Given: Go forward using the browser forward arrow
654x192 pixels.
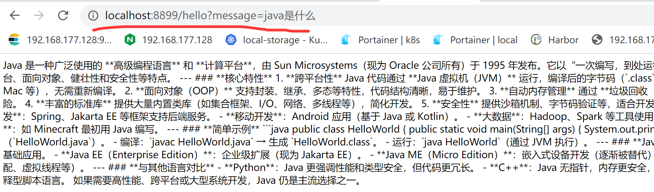Looking at the screenshot, I should tap(39, 15).
